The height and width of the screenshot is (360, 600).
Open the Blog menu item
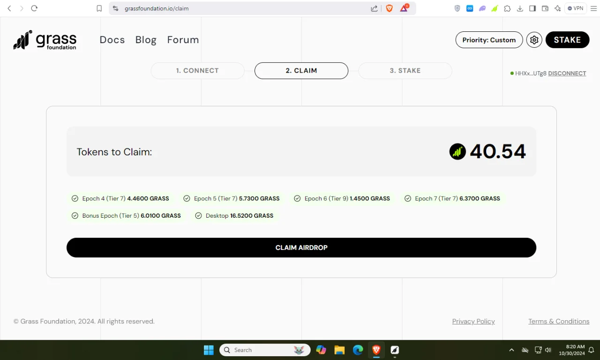(x=146, y=40)
